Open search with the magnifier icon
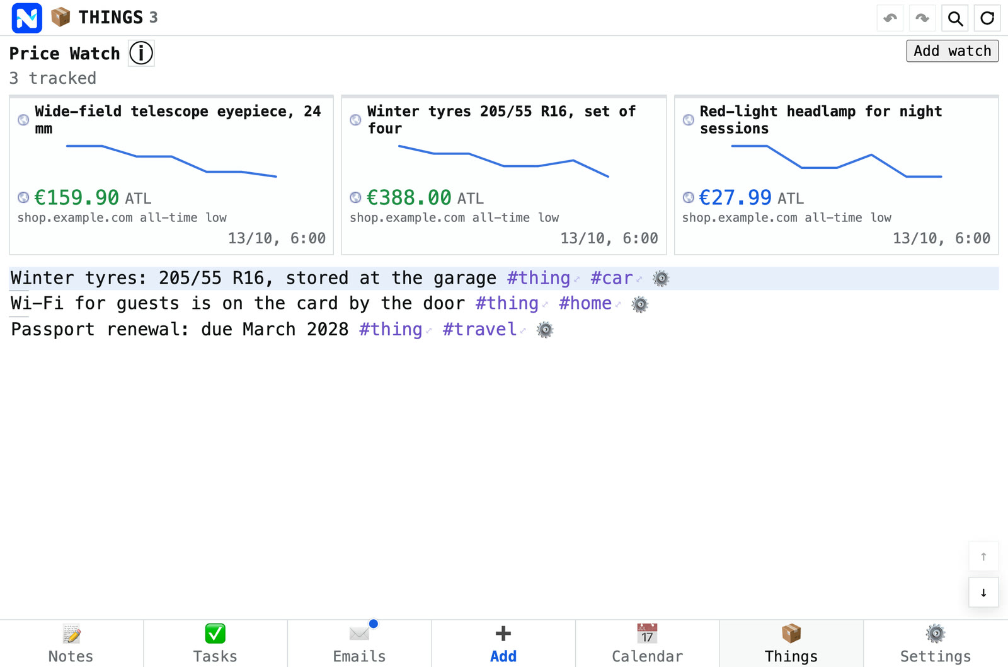1008x667 pixels. click(x=955, y=18)
